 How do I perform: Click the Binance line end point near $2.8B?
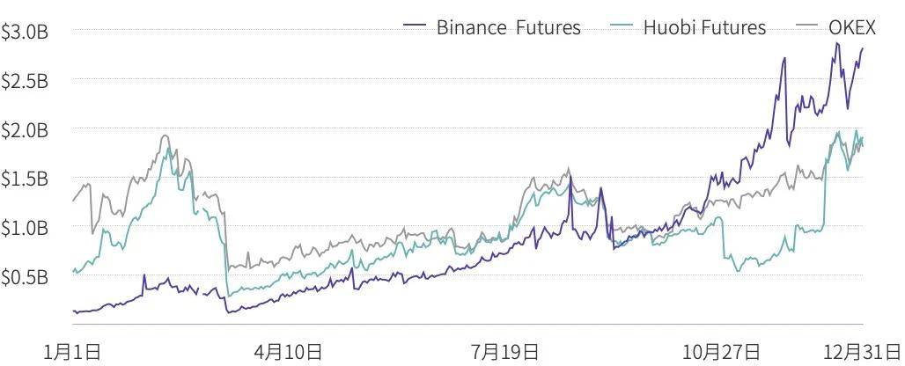863,49
